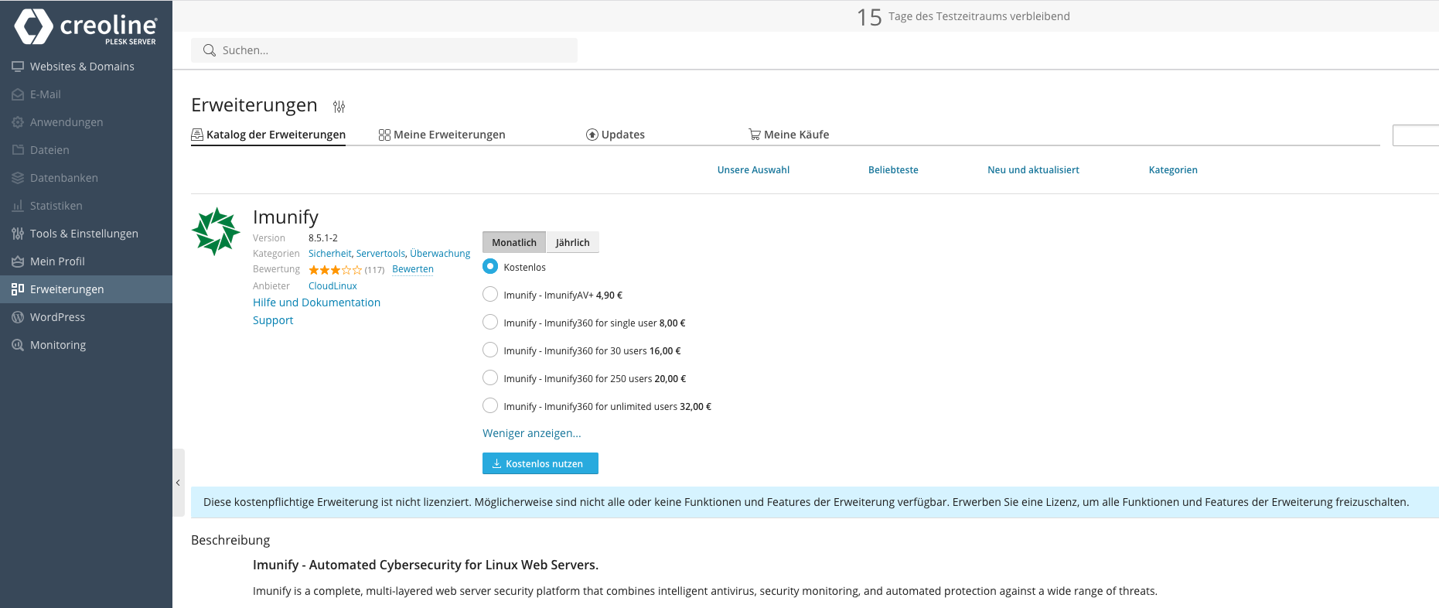Open Monitoring in sidebar
The height and width of the screenshot is (608, 1439).
(x=86, y=345)
